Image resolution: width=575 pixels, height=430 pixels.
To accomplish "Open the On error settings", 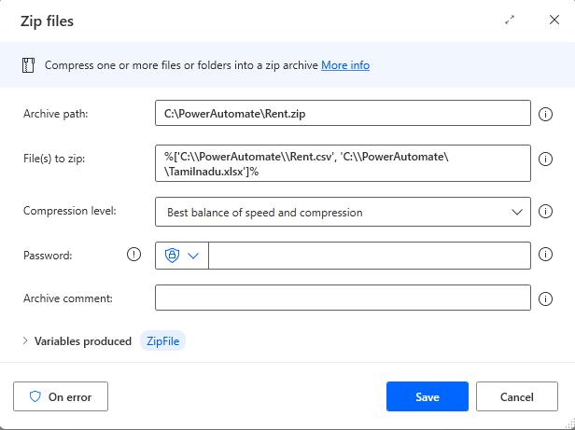I will pos(61,396).
